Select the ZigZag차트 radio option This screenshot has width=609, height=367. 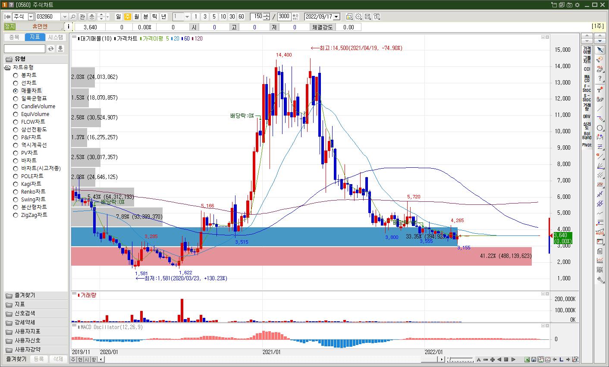(x=16, y=215)
